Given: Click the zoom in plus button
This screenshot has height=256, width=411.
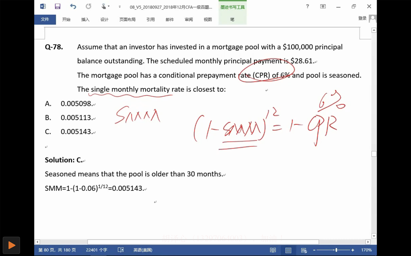Looking at the screenshot, I should [353, 250].
